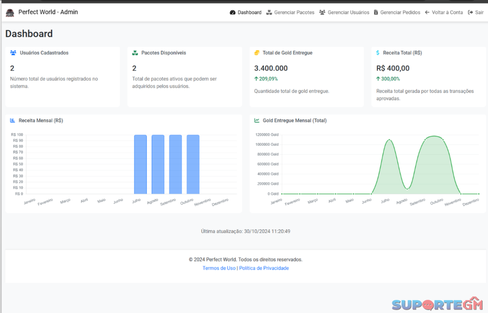
Task: Open the Gerenciar Usuários menu item
Action: [x=348, y=13]
